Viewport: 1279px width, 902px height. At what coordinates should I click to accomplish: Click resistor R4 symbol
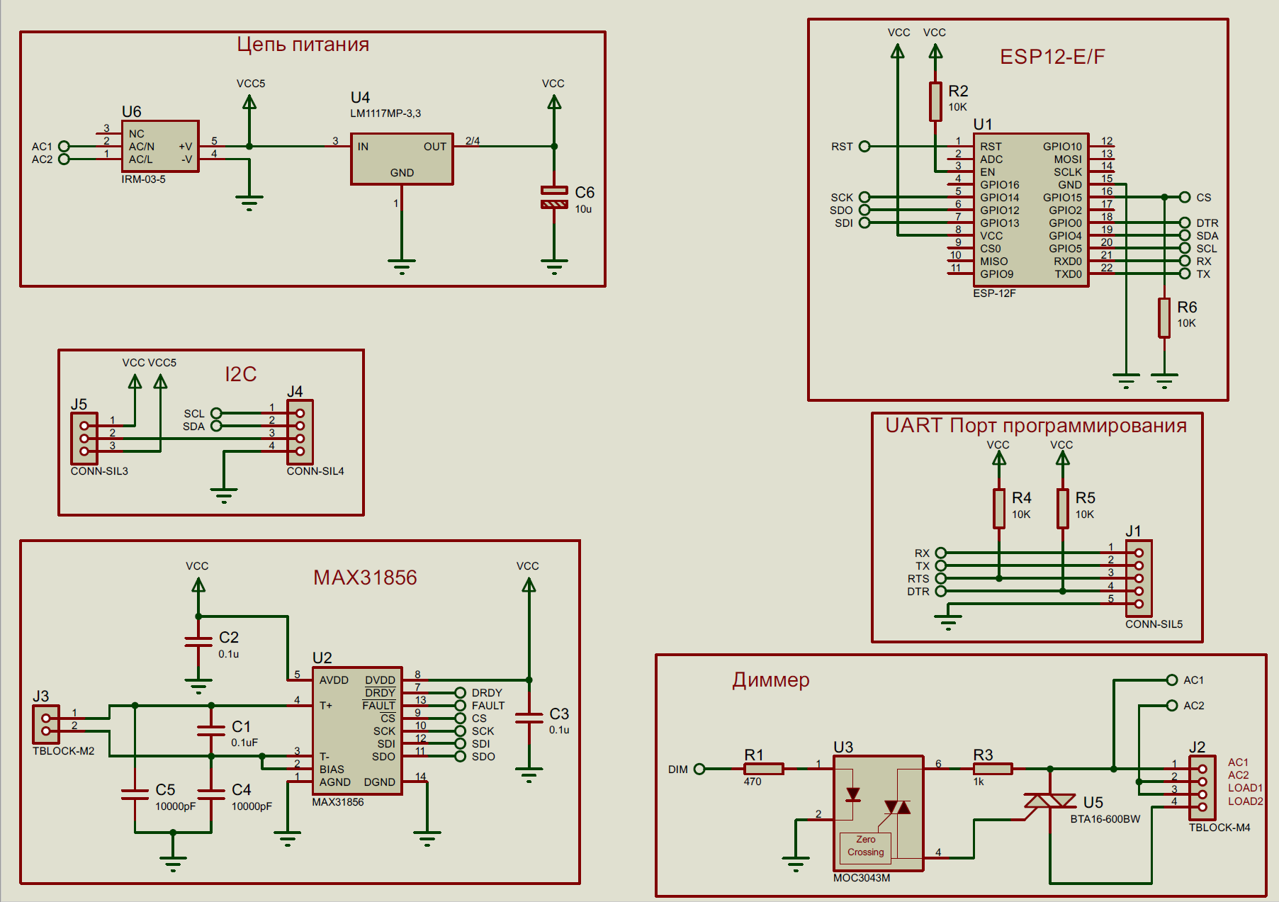(x=999, y=508)
